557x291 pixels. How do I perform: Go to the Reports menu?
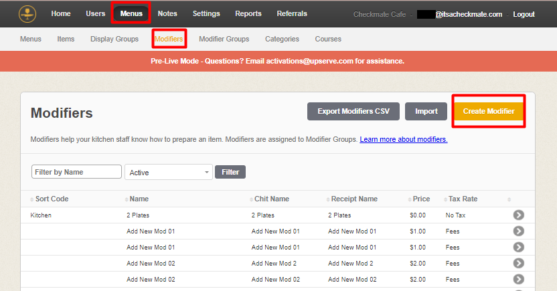(x=248, y=14)
